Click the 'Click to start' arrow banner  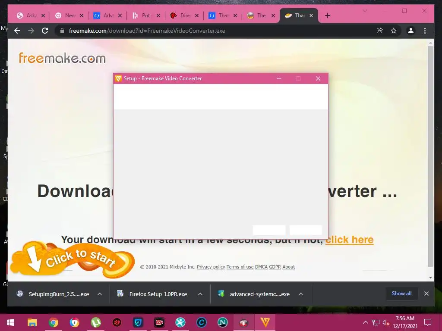[x=73, y=259]
